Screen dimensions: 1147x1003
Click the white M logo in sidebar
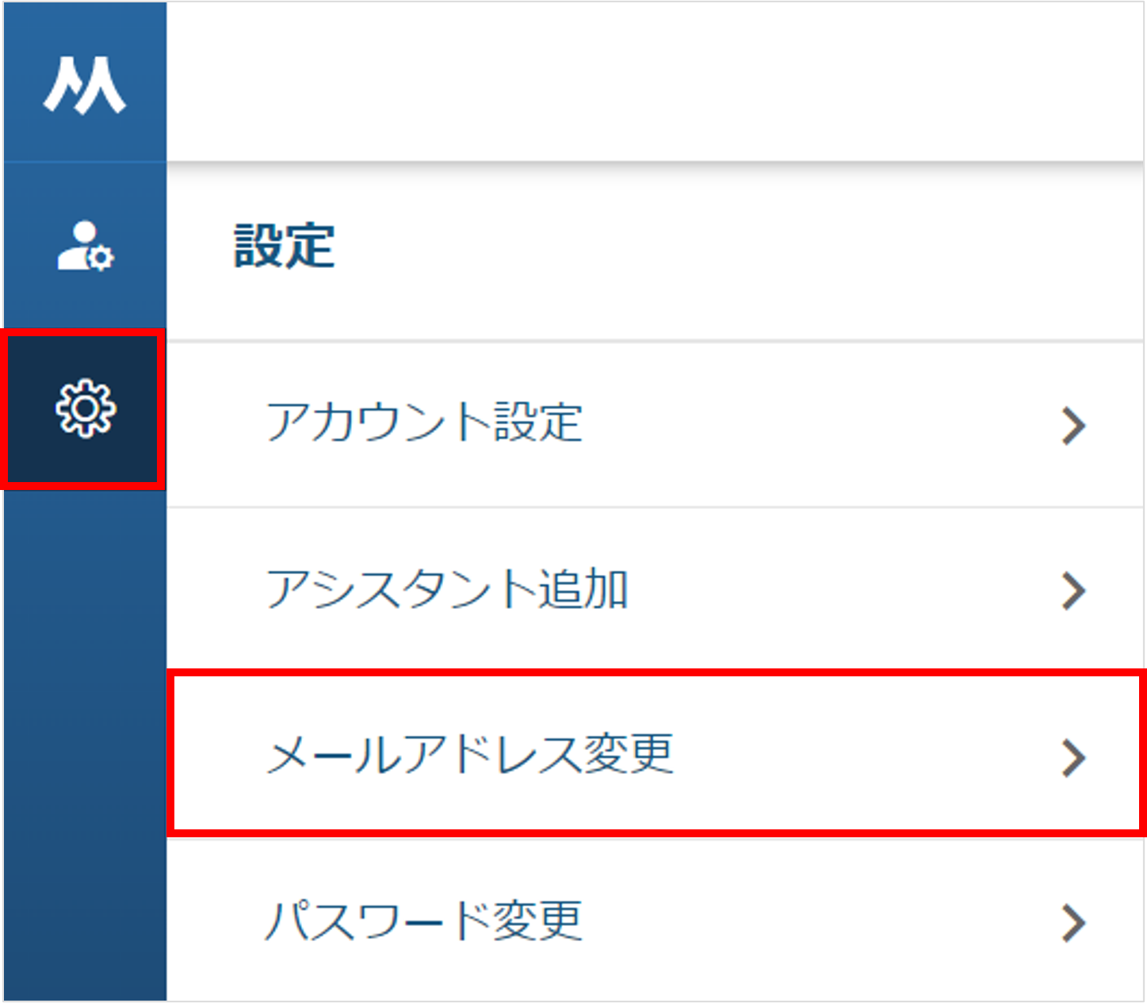click(84, 85)
